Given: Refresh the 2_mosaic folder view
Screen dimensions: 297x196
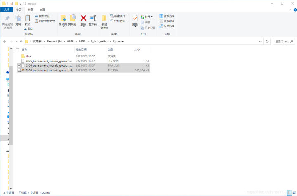Looking at the screenshot, I should [267, 42].
